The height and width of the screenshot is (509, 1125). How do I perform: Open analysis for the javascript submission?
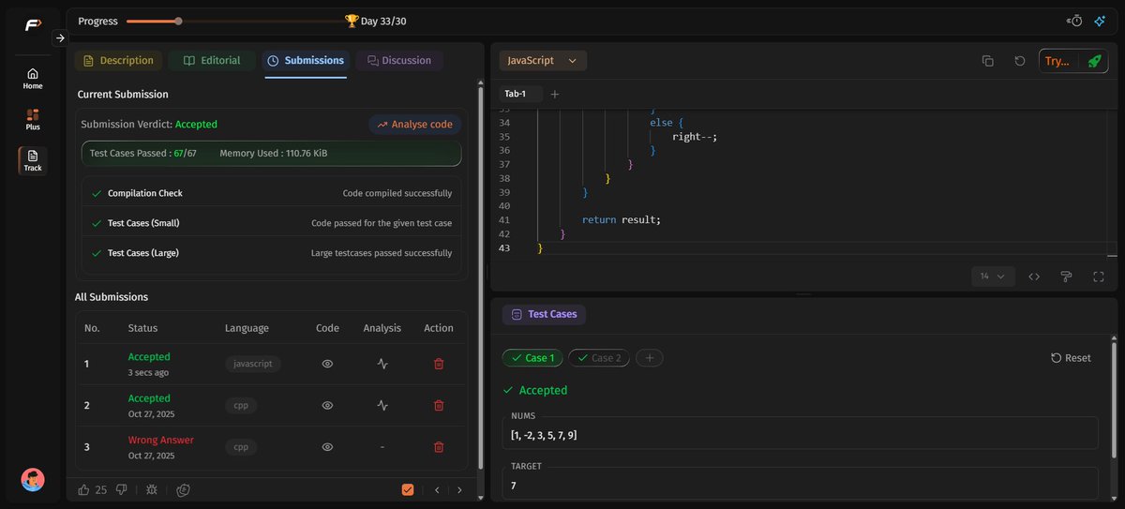(x=382, y=364)
